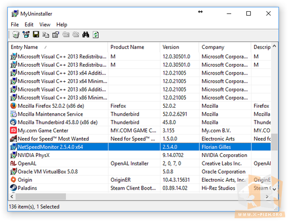288x221 pixels.
Task: Select the Mozilla Thunderbird 45.8.0 (x86 de) entry
Action: point(57,122)
